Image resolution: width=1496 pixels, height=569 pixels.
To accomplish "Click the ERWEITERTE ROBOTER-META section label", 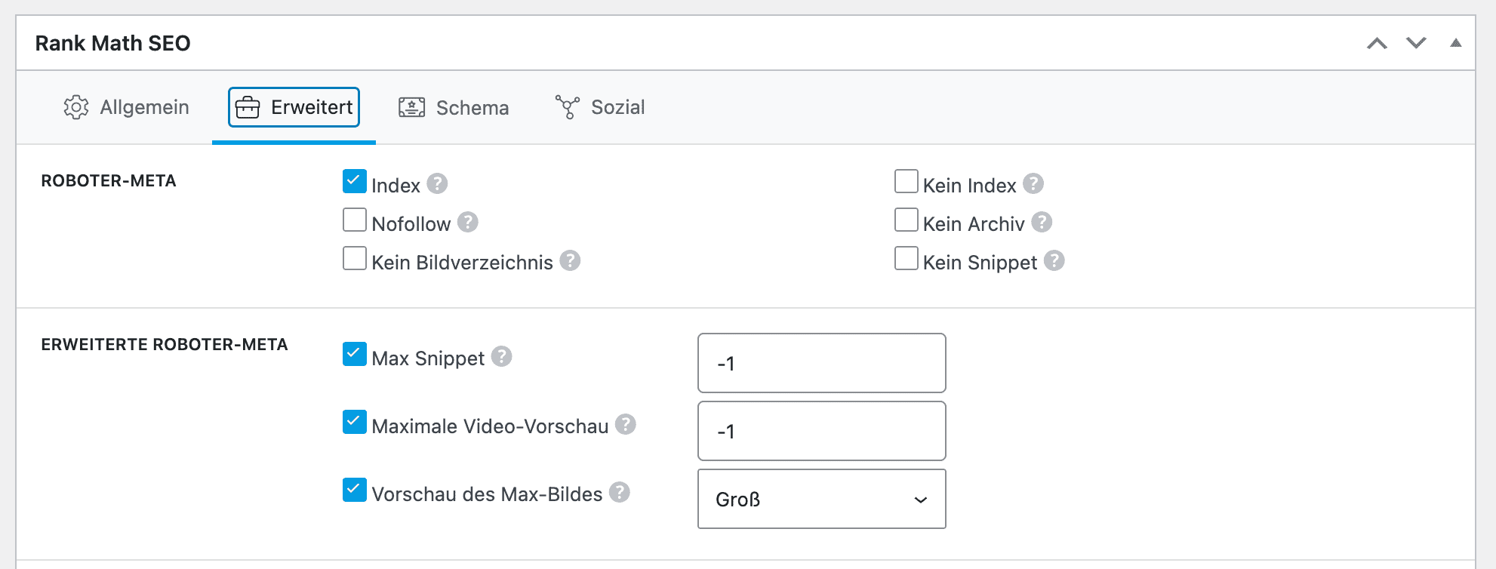I will pyautogui.click(x=165, y=345).
